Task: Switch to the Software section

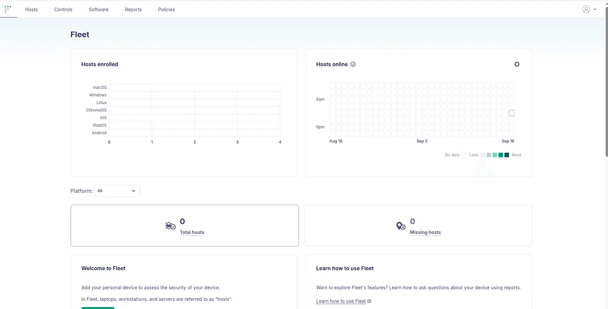Action: click(x=98, y=9)
